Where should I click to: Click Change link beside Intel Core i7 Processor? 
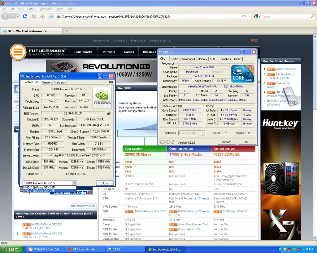point(204,198)
